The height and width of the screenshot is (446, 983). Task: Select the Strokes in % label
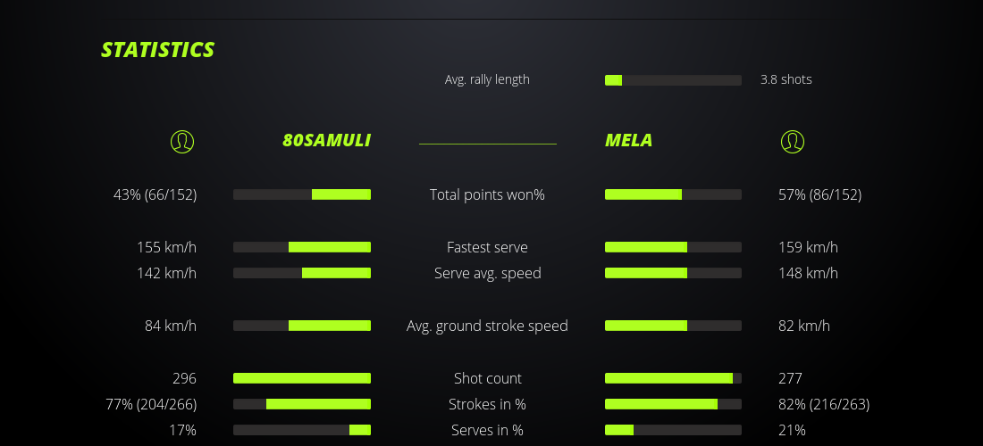[x=487, y=404]
